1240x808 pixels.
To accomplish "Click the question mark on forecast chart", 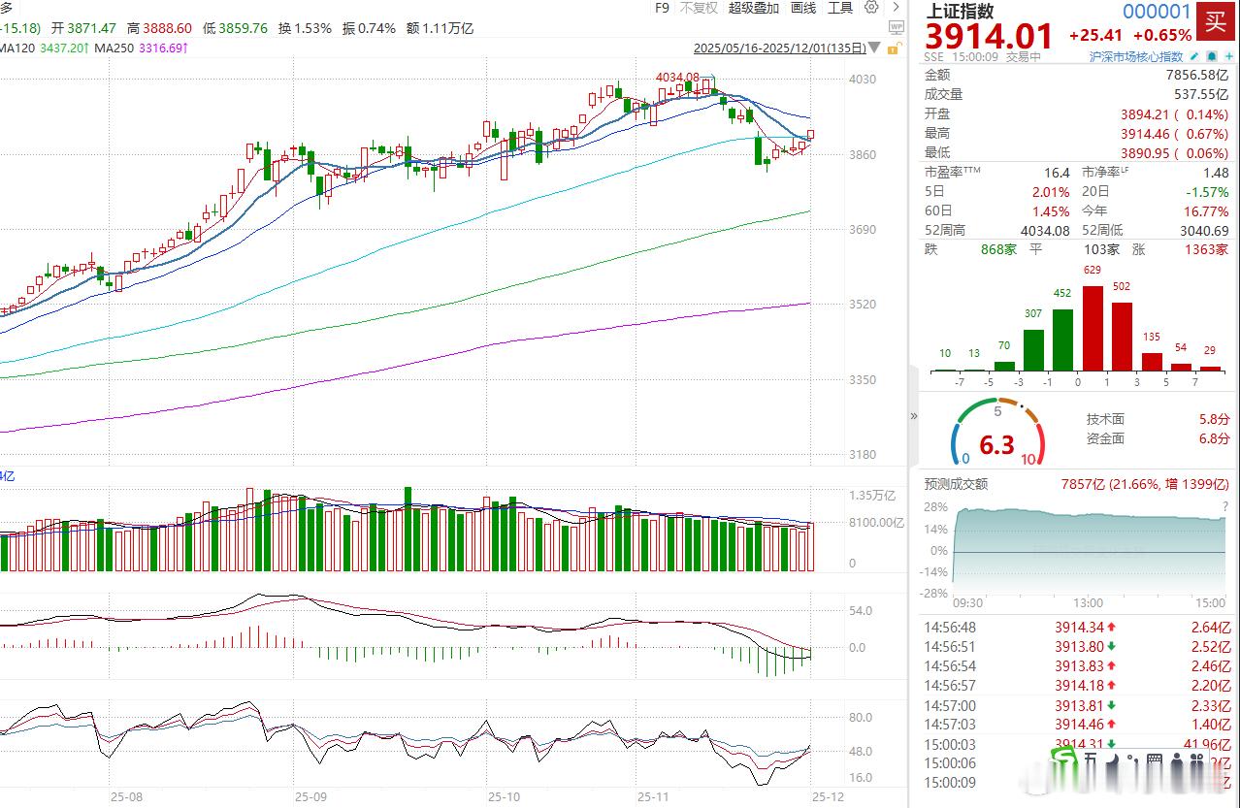I will [x=1224, y=508].
